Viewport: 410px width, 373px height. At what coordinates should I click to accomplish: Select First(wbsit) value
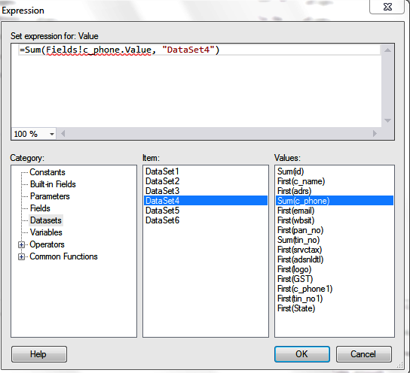pyautogui.click(x=335, y=220)
